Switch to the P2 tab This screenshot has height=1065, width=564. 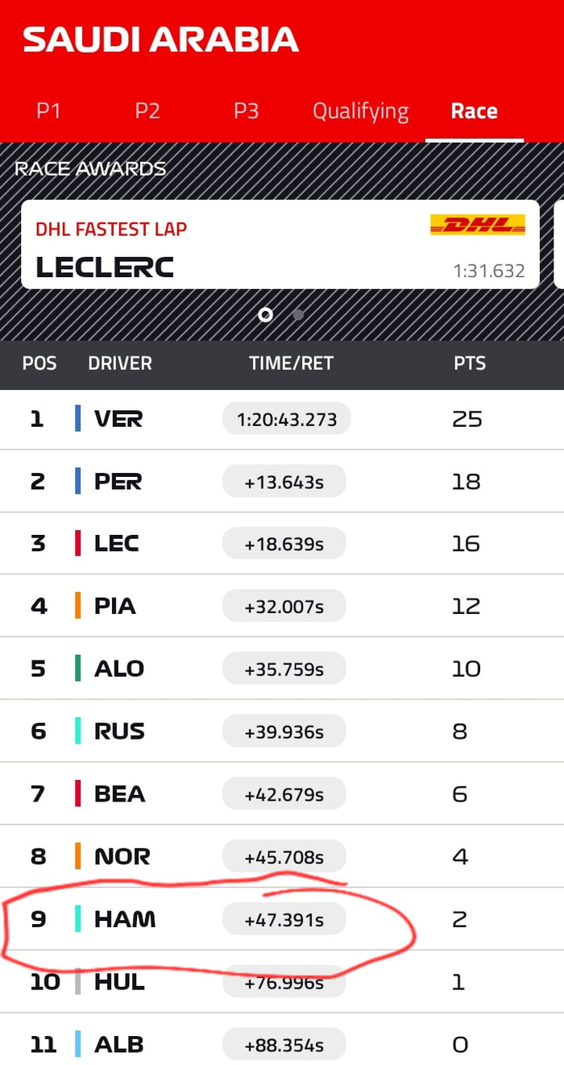pos(147,111)
